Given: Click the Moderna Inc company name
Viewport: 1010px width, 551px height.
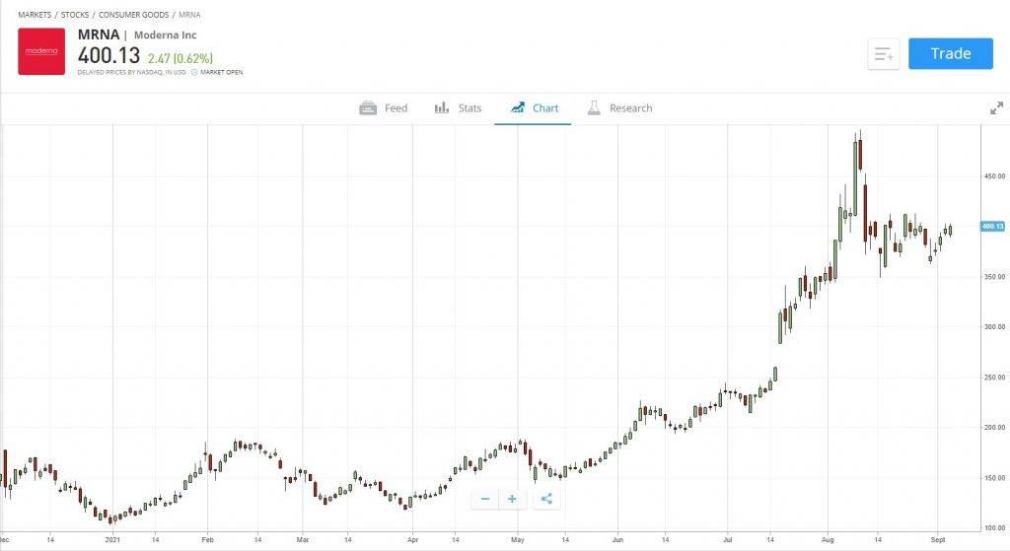Looking at the screenshot, I should 165,35.
